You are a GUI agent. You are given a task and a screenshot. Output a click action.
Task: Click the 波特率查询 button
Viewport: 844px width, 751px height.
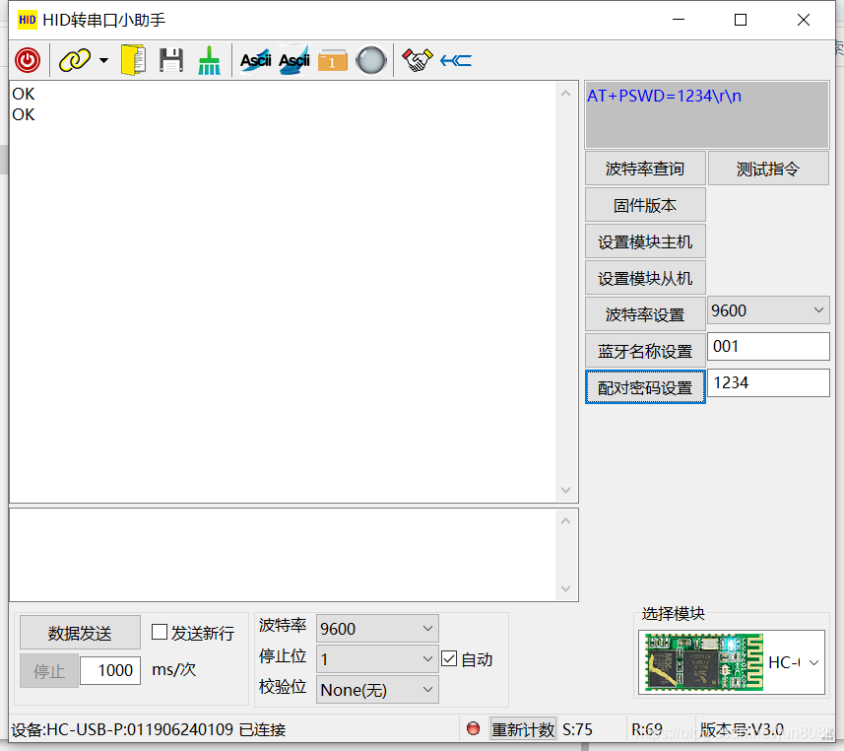(x=645, y=168)
